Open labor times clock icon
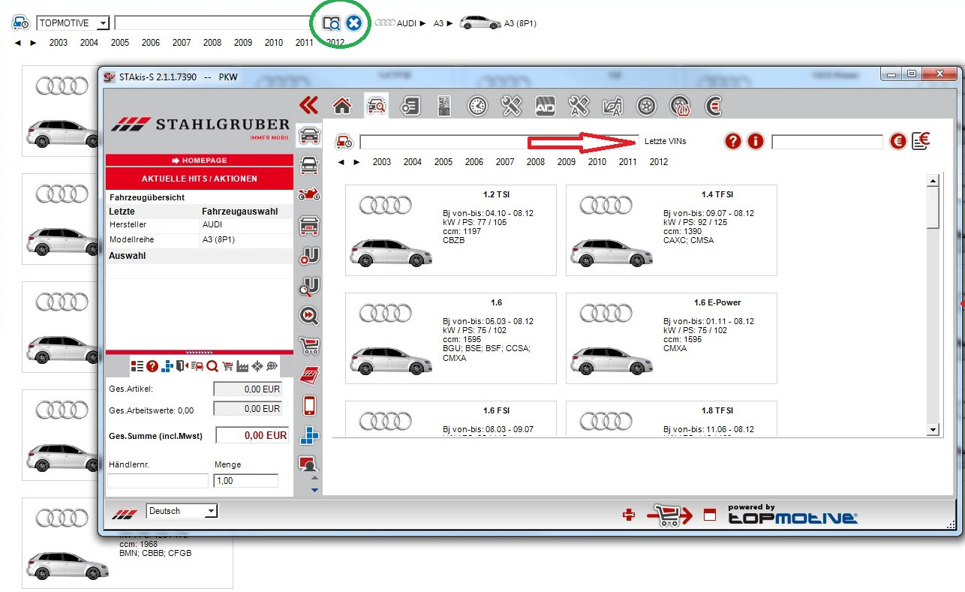Viewport: 965px width, 592px height. (x=477, y=106)
